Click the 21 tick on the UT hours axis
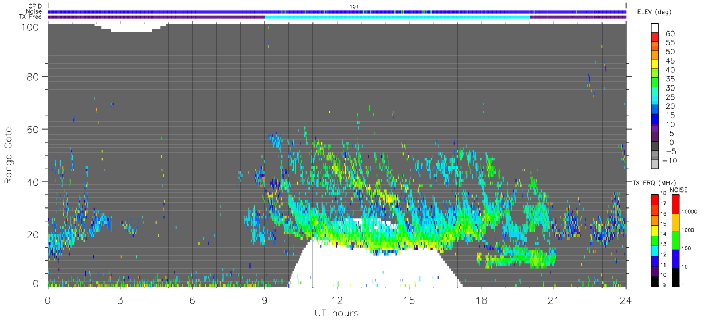This screenshot has height=325, width=704. tap(554, 300)
